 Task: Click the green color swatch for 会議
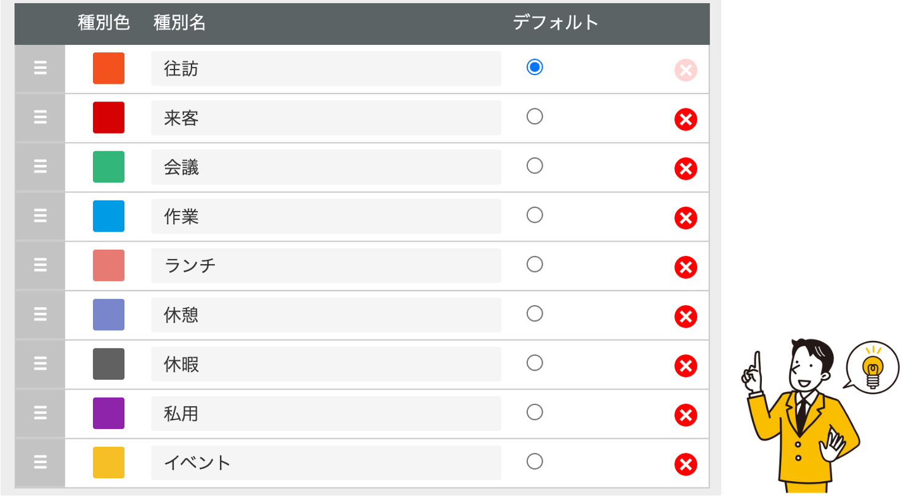click(108, 167)
